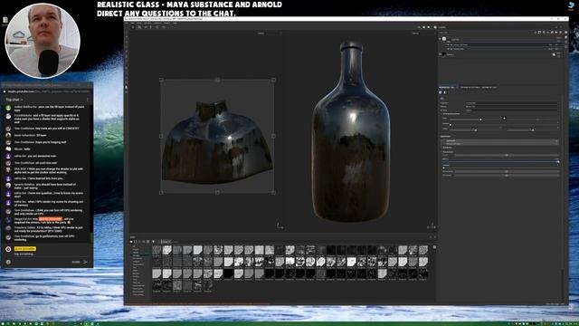Click the 3D viewport axis gizmo icon
Screen dimensions: 579x326
click(x=432, y=225)
